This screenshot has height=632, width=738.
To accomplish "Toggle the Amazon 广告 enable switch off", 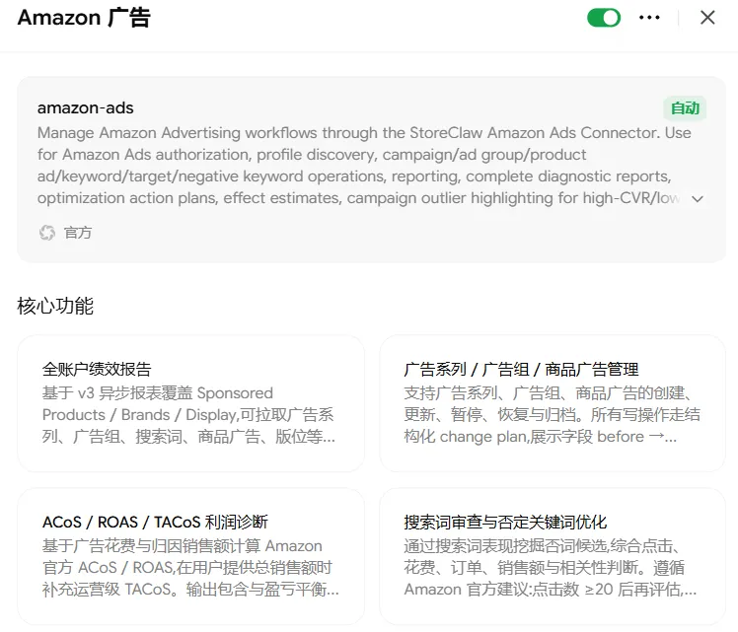I will point(604,18).
